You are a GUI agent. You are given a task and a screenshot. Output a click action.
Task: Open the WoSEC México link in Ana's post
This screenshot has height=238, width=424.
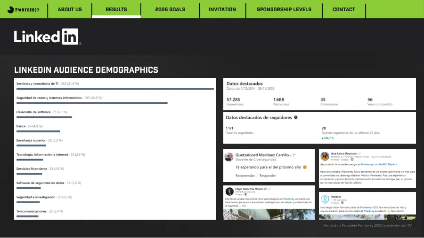388,164
